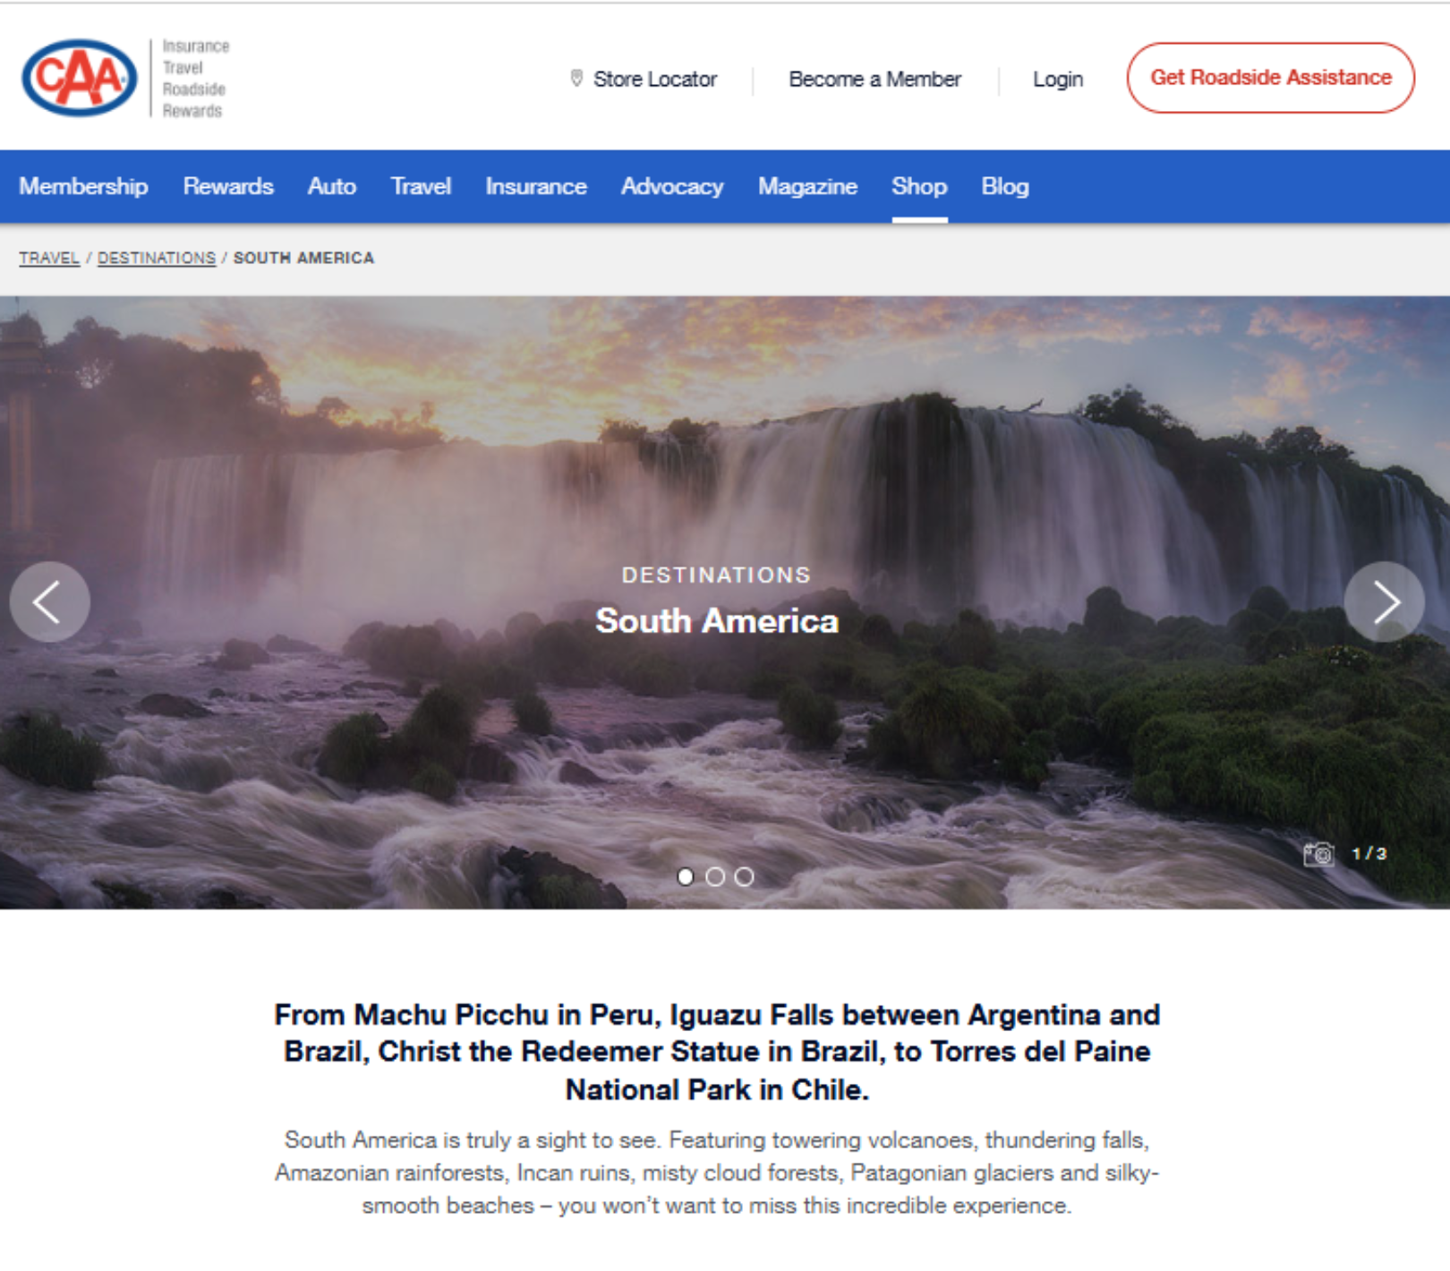Open the Travel navigation menu
Screen dimensions: 1450x1271
(421, 186)
